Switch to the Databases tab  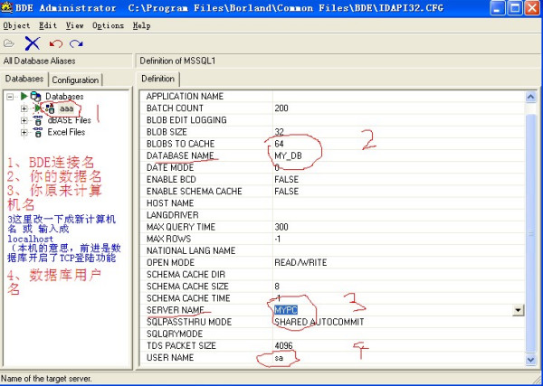[24, 79]
